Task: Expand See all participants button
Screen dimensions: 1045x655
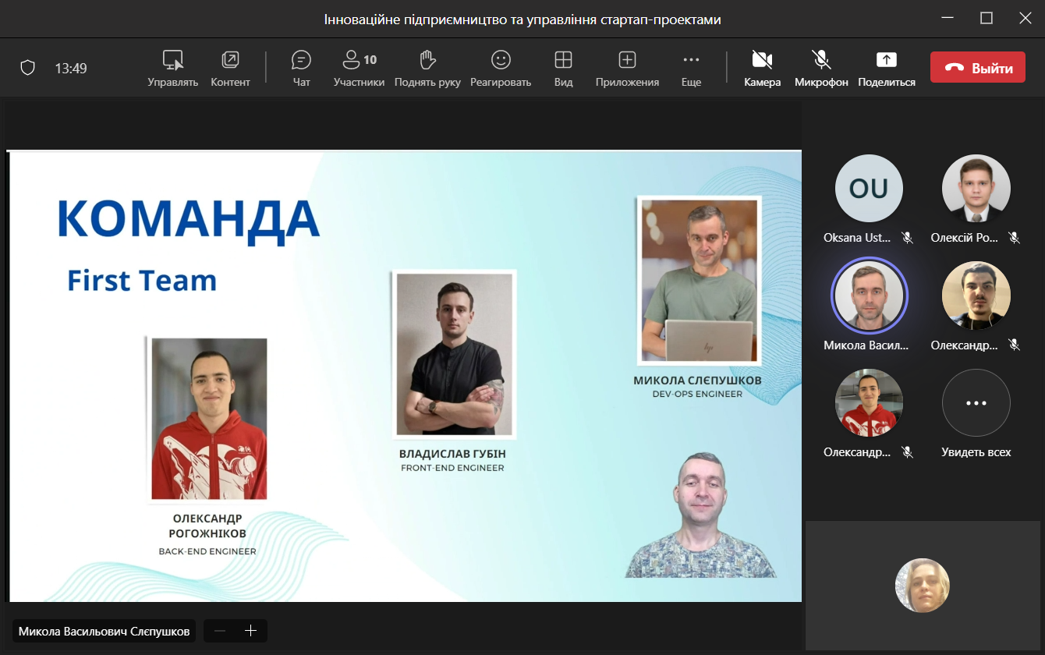Action: click(976, 404)
